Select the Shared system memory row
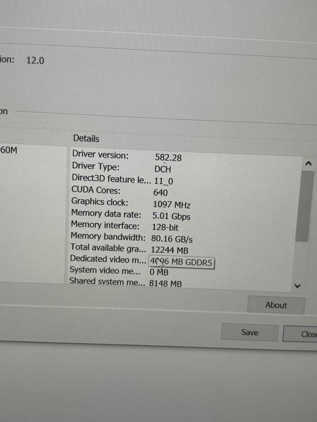The width and height of the screenshot is (317, 422). [x=126, y=282]
